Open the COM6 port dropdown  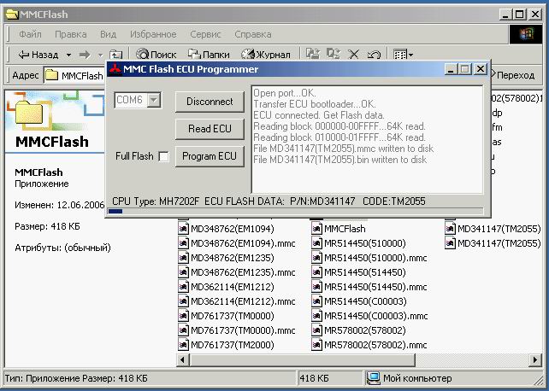tap(154, 100)
